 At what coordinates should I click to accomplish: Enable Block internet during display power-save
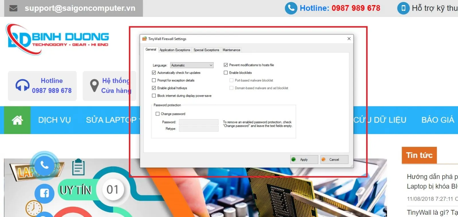click(x=154, y=96)
